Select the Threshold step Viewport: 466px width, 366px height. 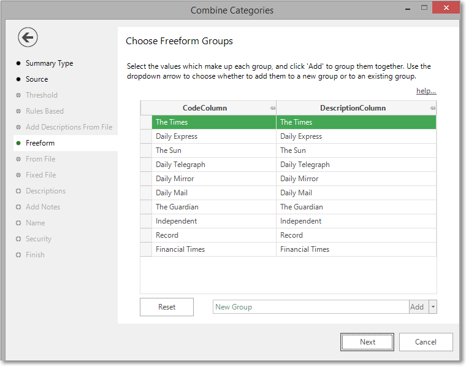click(42, 95)
